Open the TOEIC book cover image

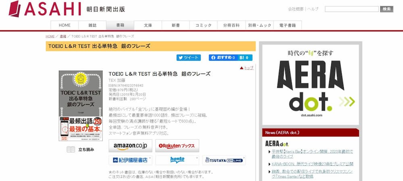(81, 106)
